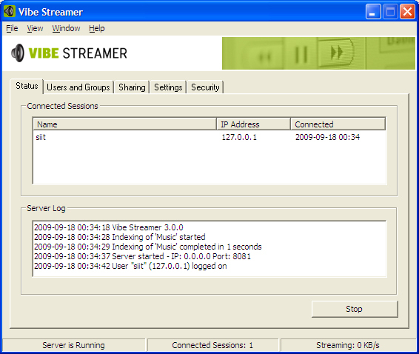
Task: Switch to the Sharing tab
Action: coord(132,87)
